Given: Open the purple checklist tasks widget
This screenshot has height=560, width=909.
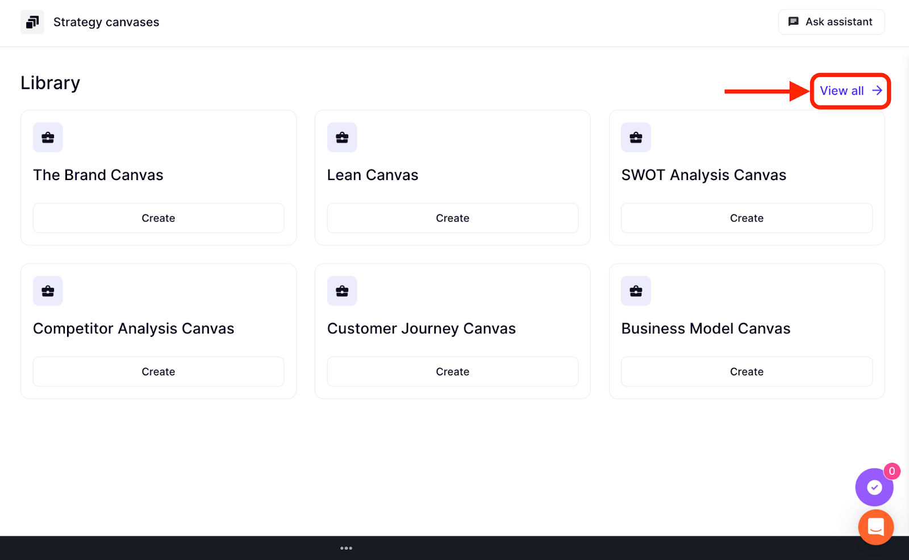Looking at the screenshot, I should [x=874, y=487].
